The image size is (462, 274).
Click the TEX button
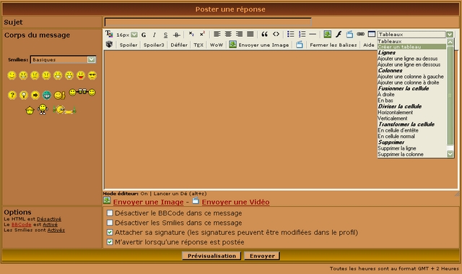199,45
